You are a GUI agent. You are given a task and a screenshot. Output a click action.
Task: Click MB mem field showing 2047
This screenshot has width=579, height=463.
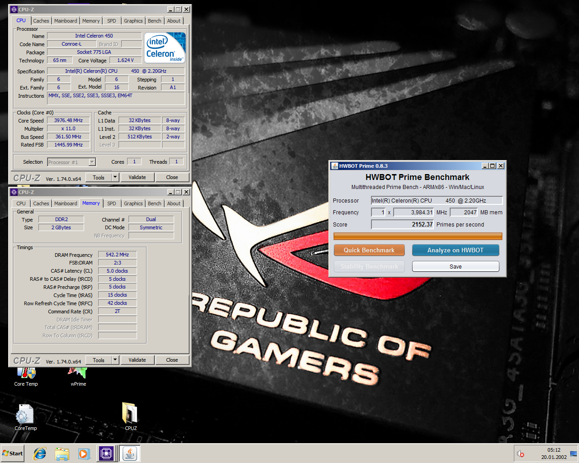click(x=464, y=212)
